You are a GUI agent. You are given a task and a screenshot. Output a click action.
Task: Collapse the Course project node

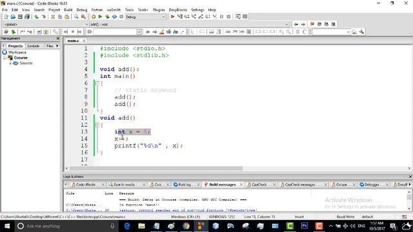point(5,58)
